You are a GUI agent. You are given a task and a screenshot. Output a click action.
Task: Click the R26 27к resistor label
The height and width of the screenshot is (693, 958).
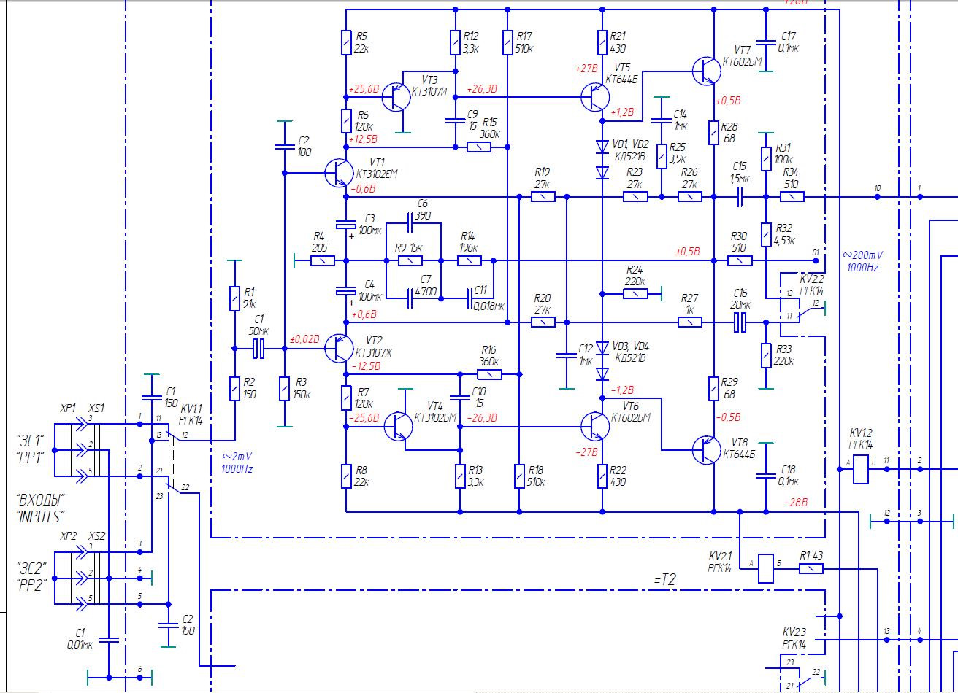(689, 178)
